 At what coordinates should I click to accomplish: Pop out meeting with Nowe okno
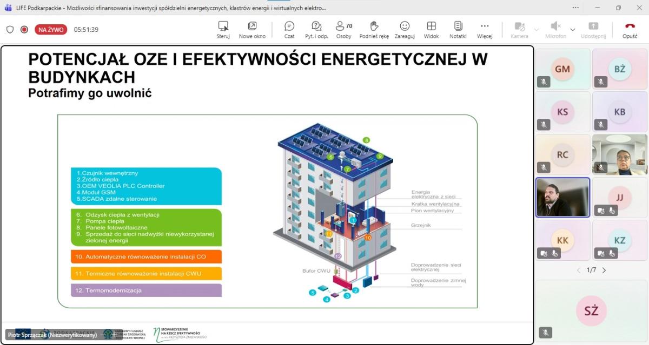point(252,29)
